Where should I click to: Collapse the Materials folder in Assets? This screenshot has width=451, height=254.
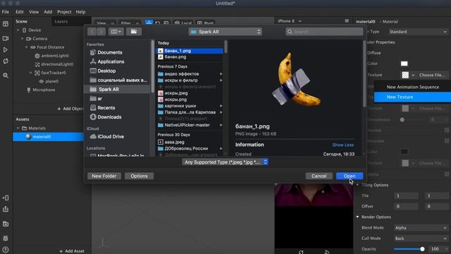pos(18,128)
